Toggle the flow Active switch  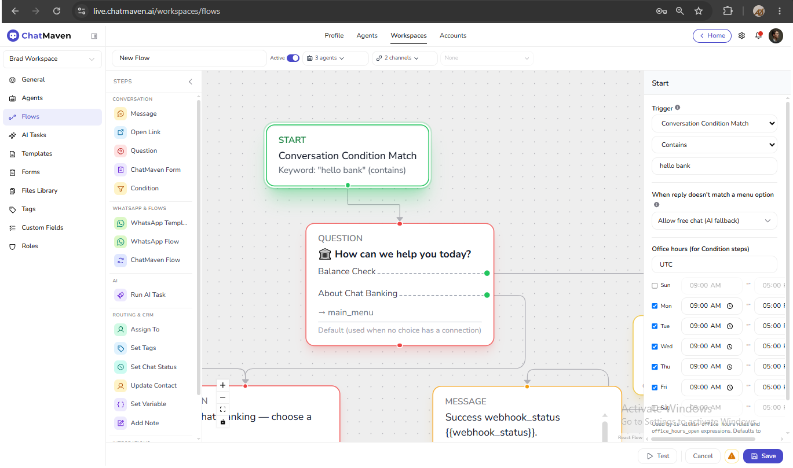pos(293,58)
